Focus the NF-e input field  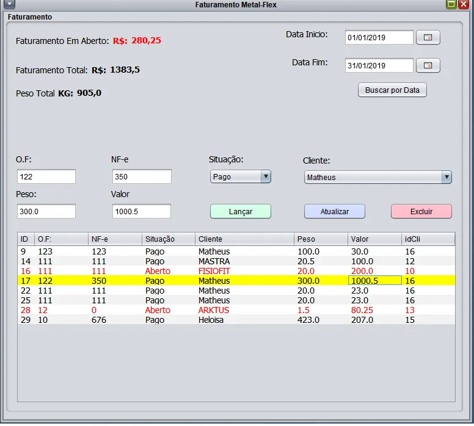pyautogui.click(x=142, y=177)
